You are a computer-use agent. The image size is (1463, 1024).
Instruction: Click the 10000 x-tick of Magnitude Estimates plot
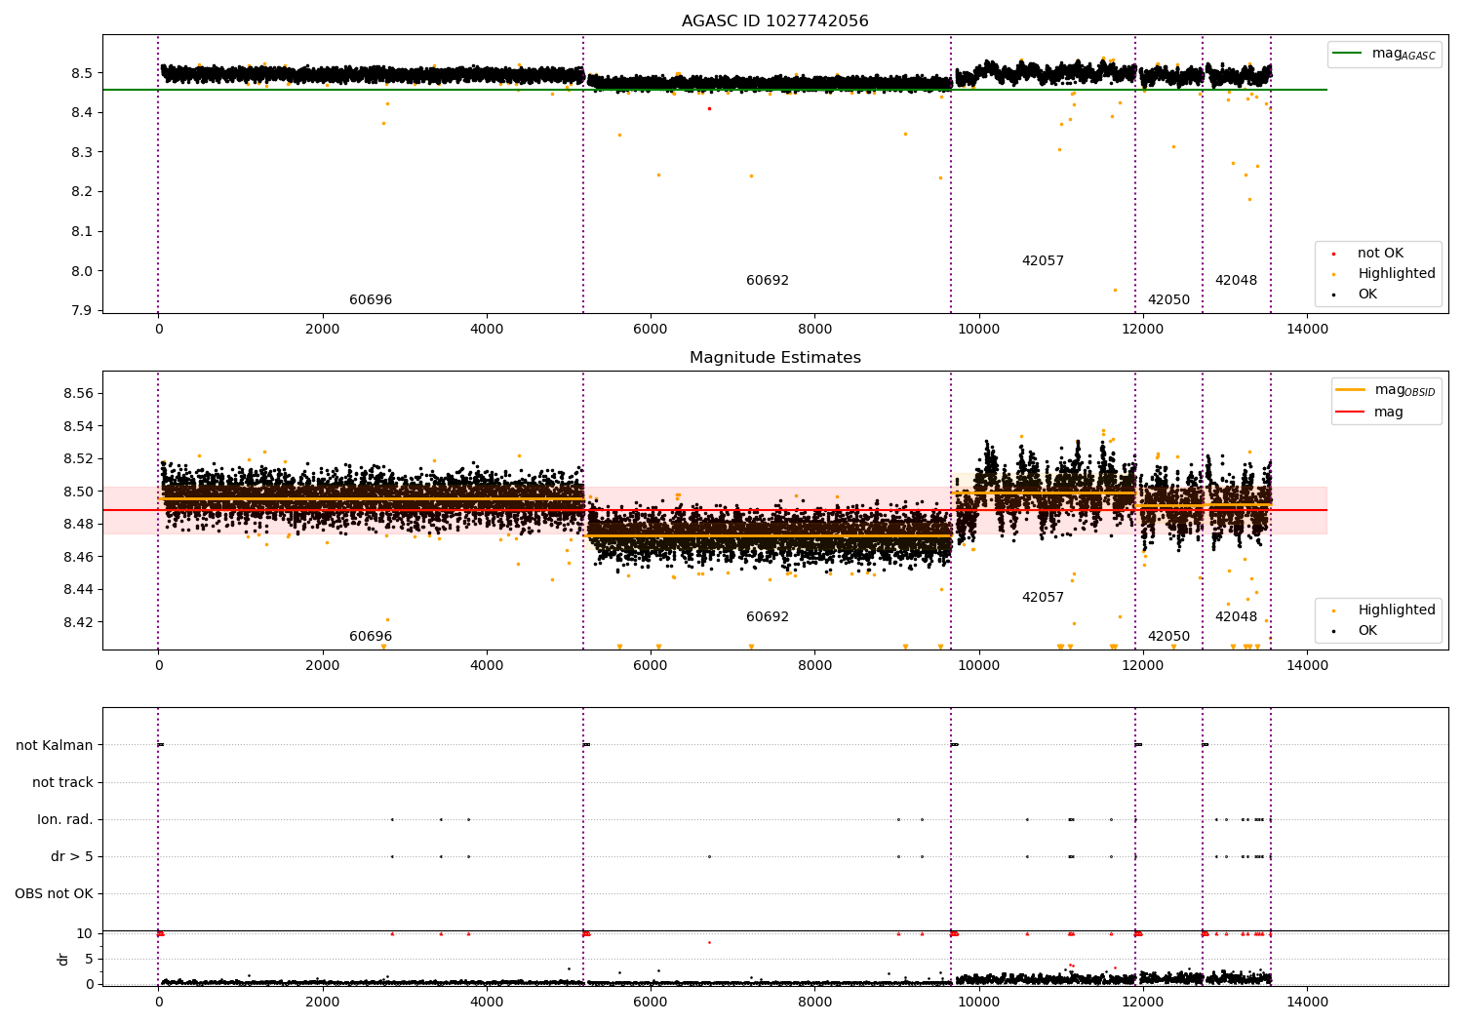tap(978, 665)
